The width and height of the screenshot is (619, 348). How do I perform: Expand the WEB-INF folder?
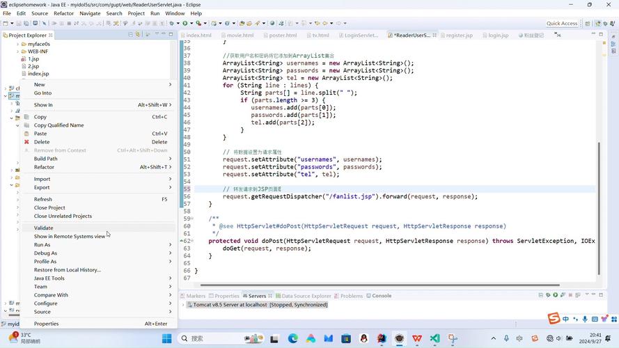(18, 52)
